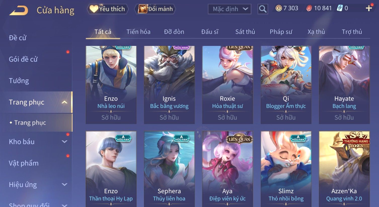Click the heart icon in Yêu thích
Viewport: 379px width, 207px height.
click(x=94, y=9)
